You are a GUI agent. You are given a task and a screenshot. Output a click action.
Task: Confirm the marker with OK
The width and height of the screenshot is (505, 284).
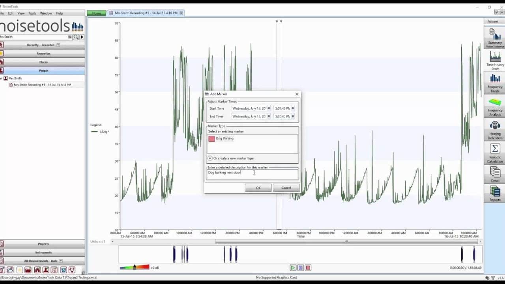point(258,188)
